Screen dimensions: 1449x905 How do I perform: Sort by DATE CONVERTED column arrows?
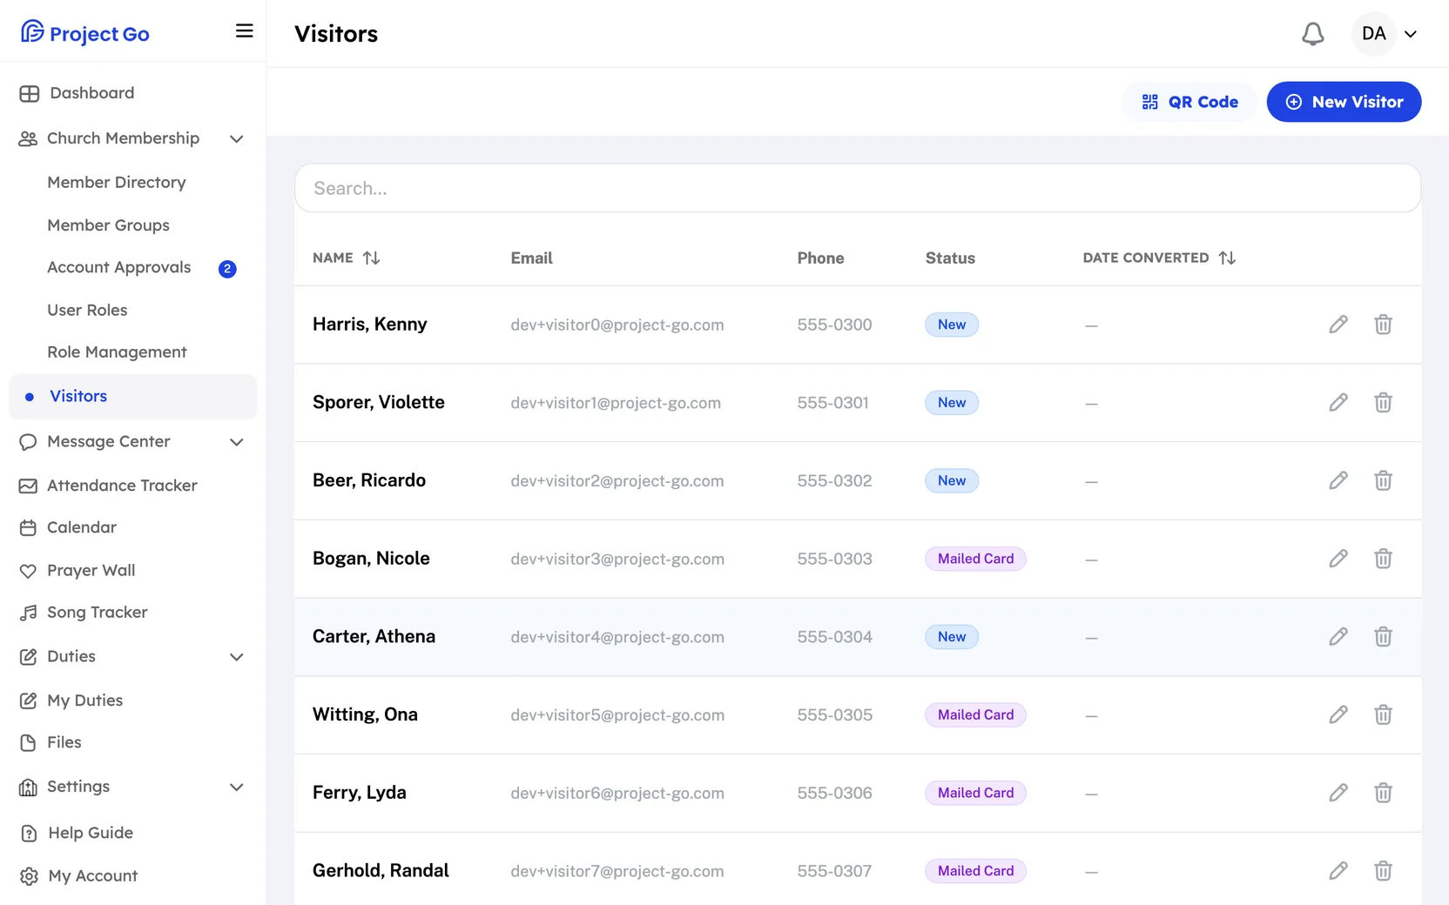coord(1227,258)
